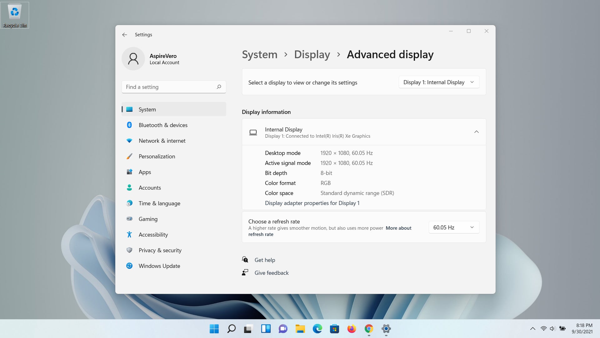Click the Privacy shield icon
The width and height of the screenshot is (600, 338).
(x=129, y=250)
